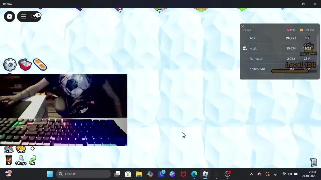Expand hidden system tray icons
This screenshot has width=321, height=180.
click(252, 174)
